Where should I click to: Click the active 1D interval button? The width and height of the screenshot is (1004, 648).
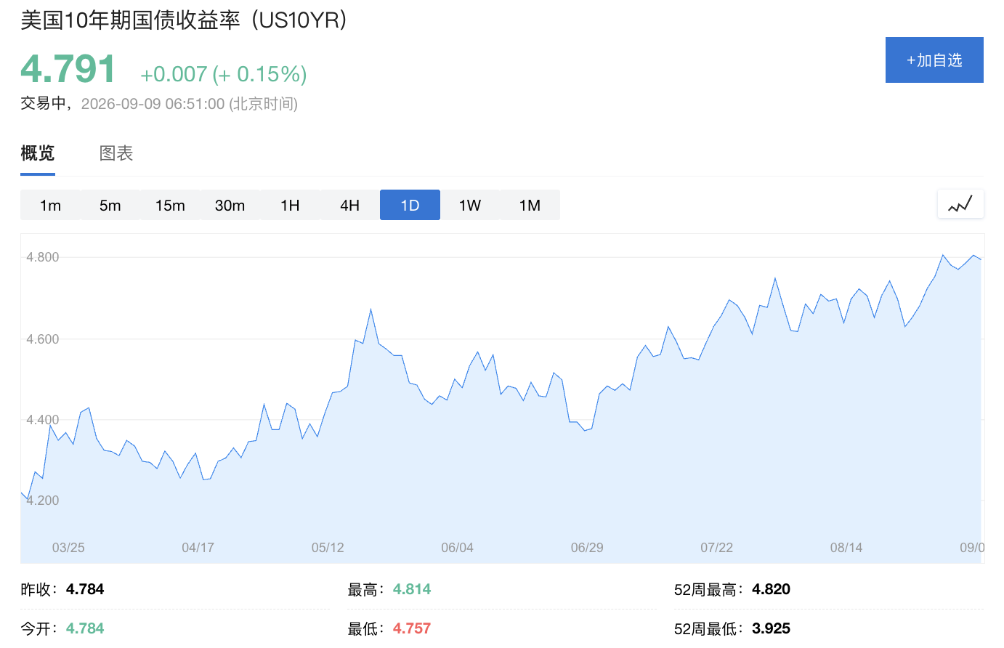[x=410, y=205]
